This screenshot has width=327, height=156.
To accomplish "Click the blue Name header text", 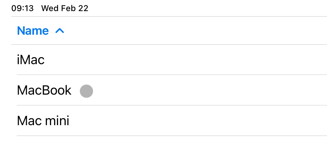I will (x=33, y=31).
